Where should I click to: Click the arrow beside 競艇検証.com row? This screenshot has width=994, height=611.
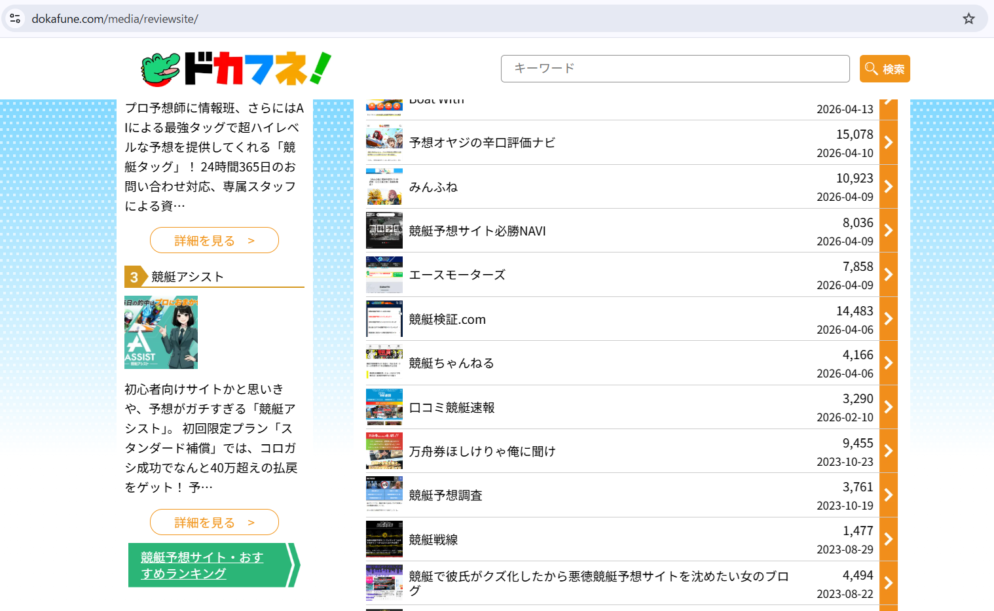(x=888, y=319)
